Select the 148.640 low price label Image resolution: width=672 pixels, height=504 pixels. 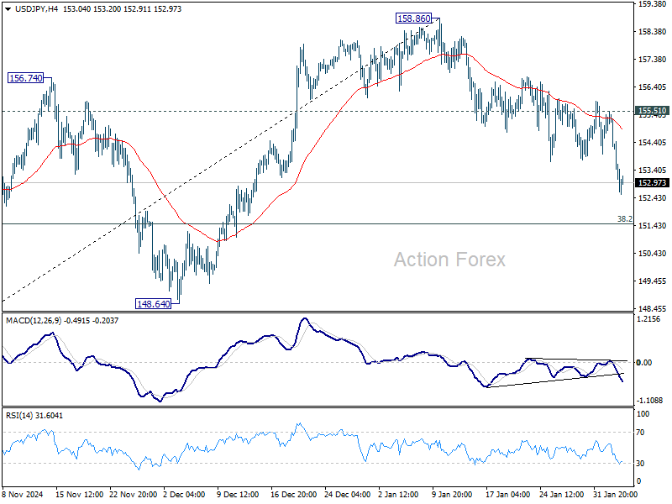[154, 304]
